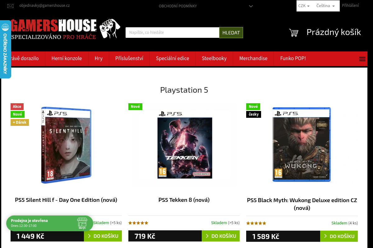This screenshot has height=248, width=373.
Task: Switch to the Steelbooky category
Action: tap(214, 58)
